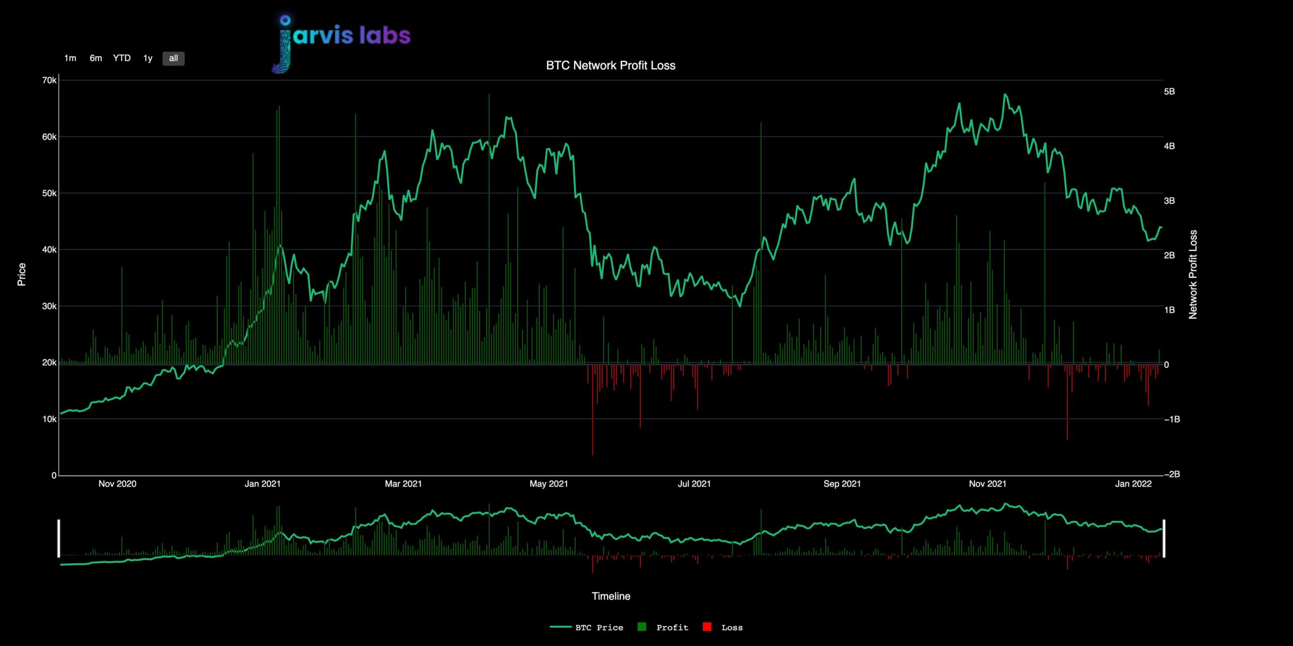This screenshot has height=646, width=1293.
Task: Click the green Profit legend swatch
Action: pos(642,627)
